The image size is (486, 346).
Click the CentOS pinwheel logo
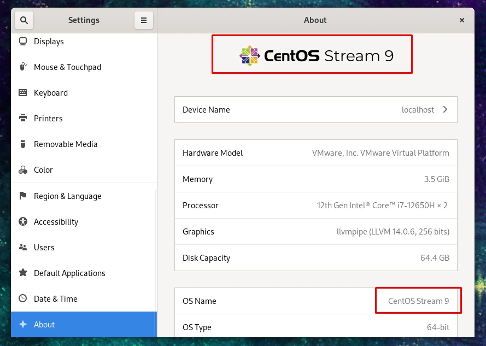point(249,56)
